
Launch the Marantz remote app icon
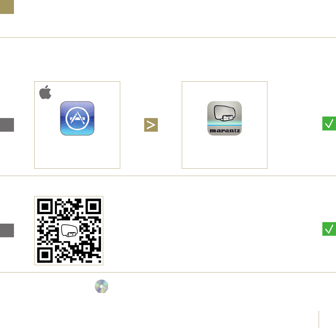[224, 118]
